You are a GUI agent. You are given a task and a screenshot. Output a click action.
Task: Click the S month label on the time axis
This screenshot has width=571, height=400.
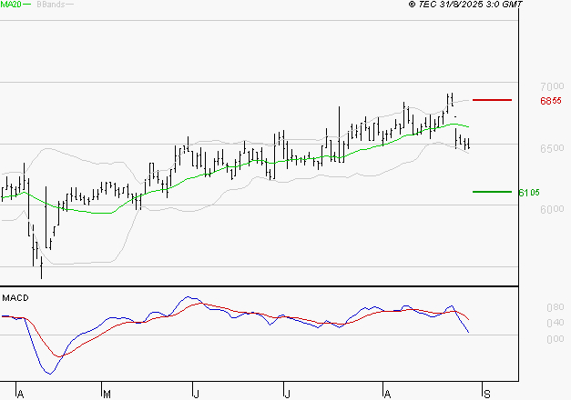pyautogui.click(x=487, y=395)
